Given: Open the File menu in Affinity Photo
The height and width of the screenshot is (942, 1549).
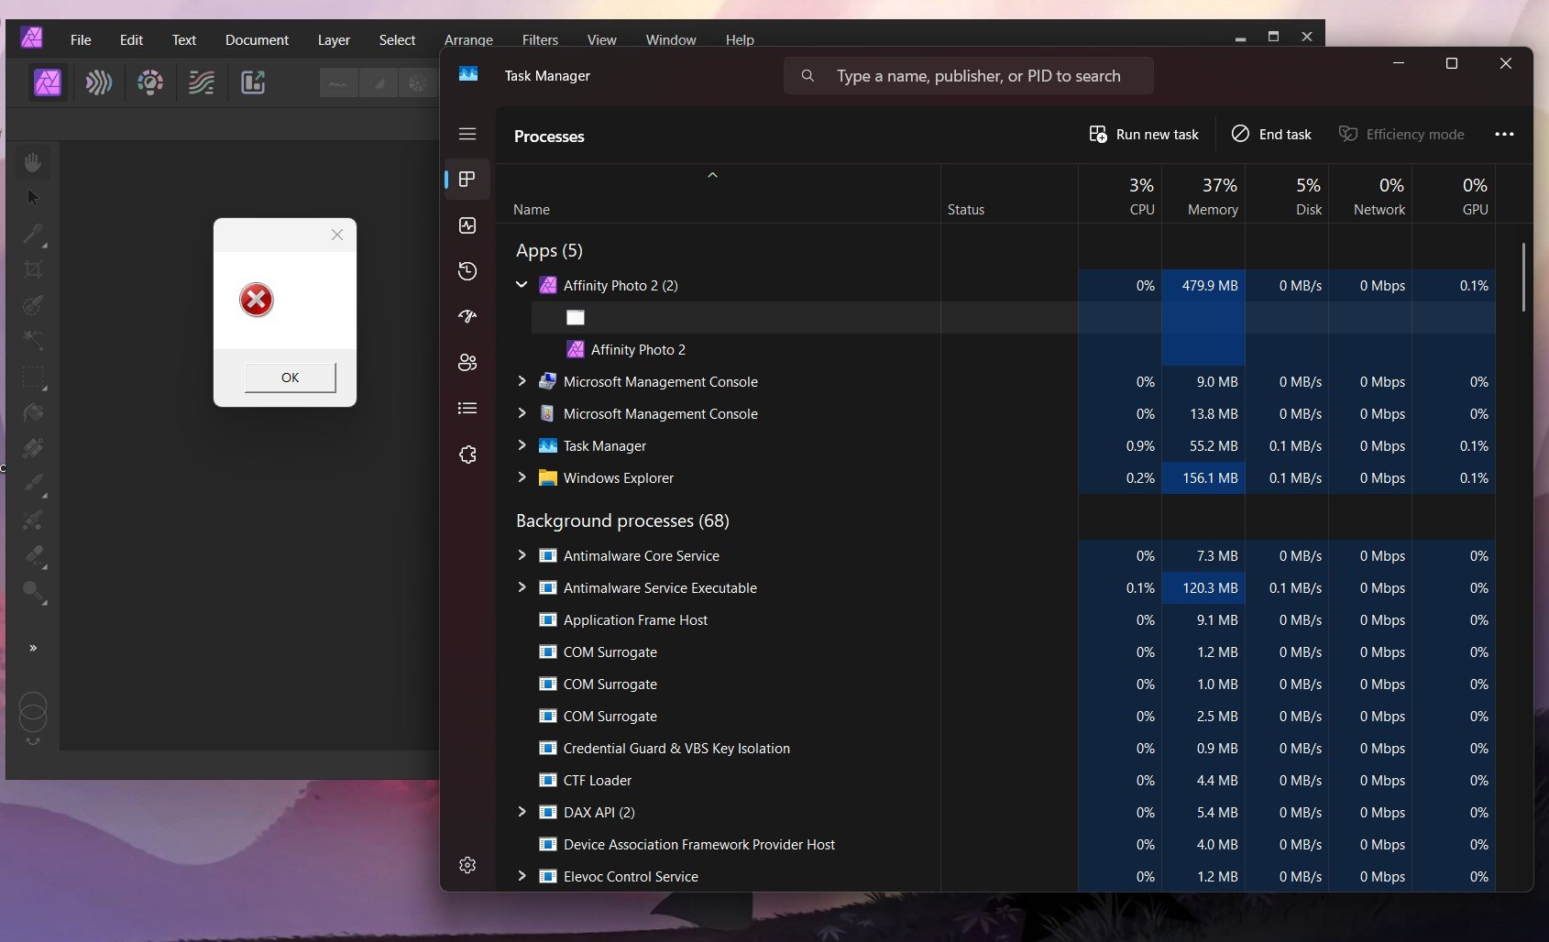Looking at the screenshot, I should 81,40.
